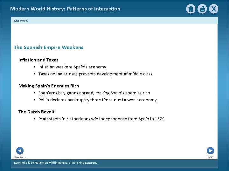This screenshot has height=171, width=229.
Task: Print this slide using the printer icon
Action: pos(202,9)
